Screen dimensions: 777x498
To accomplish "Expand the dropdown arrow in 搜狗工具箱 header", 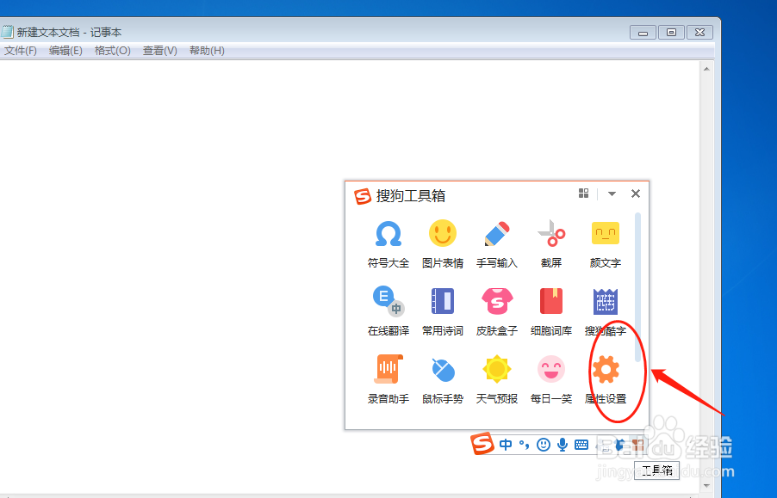I will click(612, 194).
